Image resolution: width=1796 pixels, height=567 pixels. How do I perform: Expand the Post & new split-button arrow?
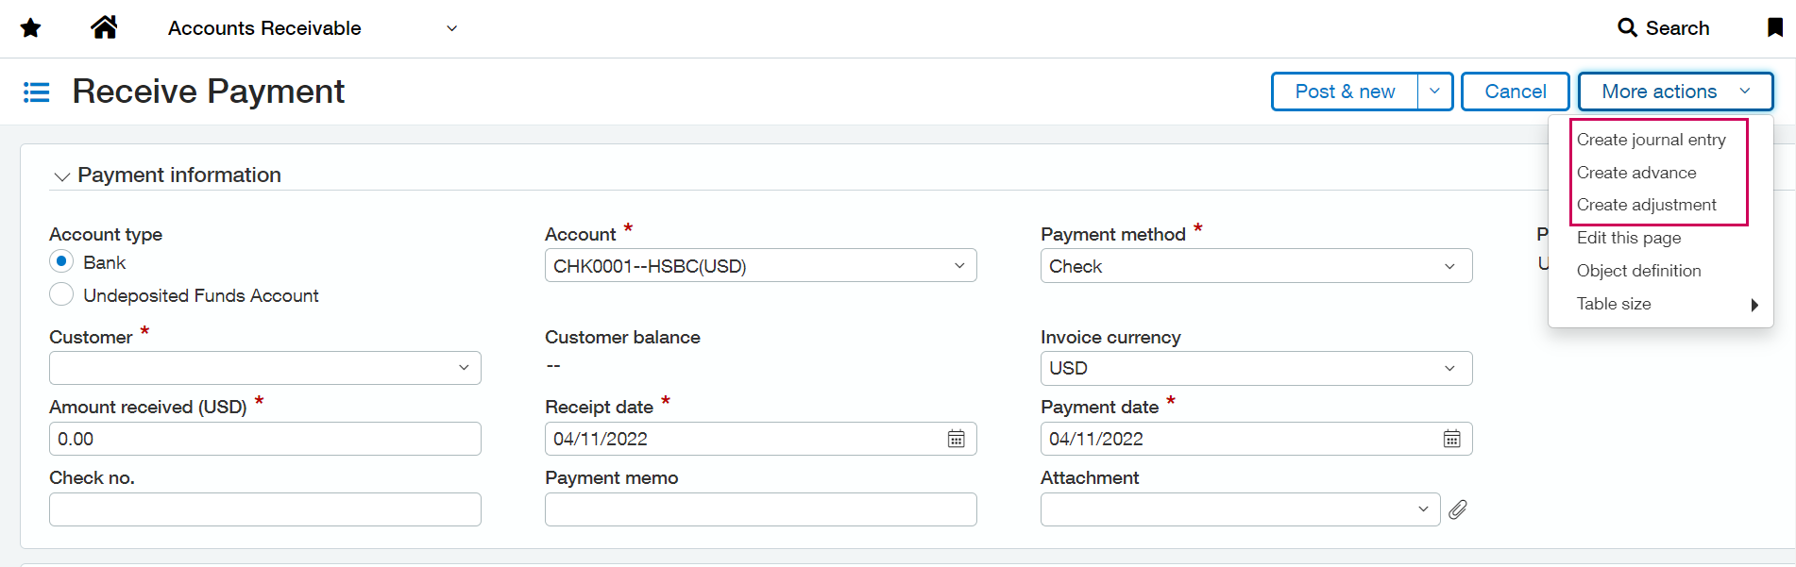[x=1435, y=92]
